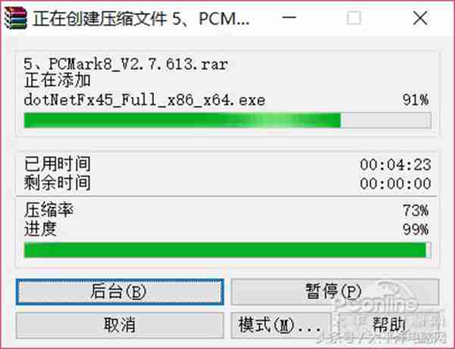The width and height of the screenshot is (455, 349).
Task: Click the greyed-out maximize box in title bar
Action: pos(354,18)
